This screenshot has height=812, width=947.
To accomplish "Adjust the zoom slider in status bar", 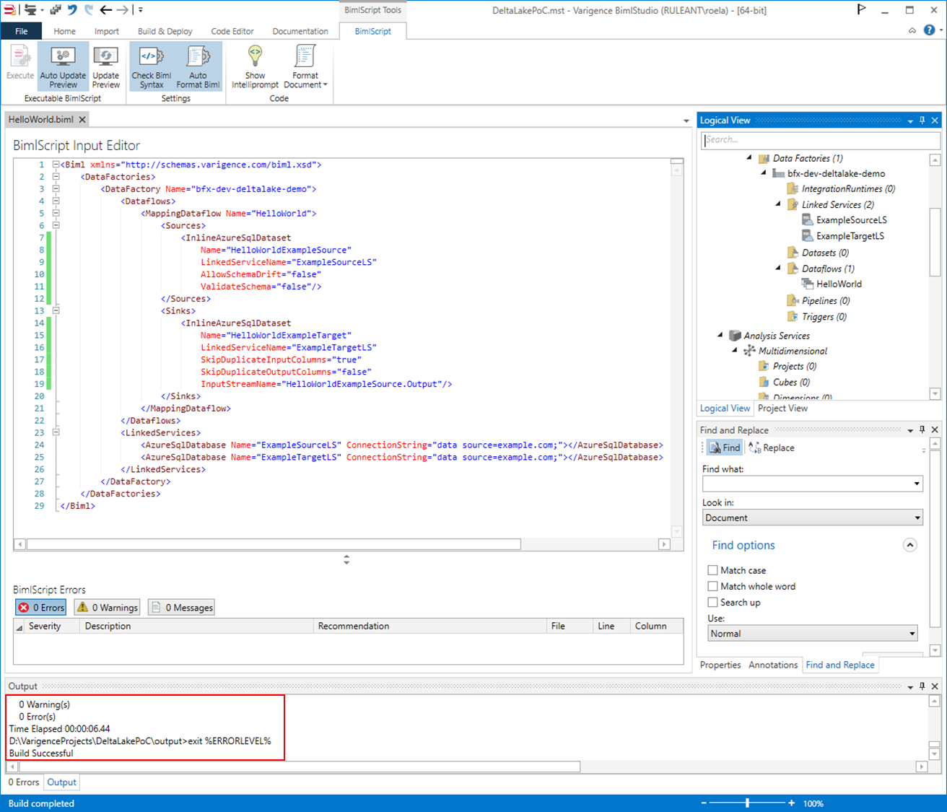I will (747, 803).
